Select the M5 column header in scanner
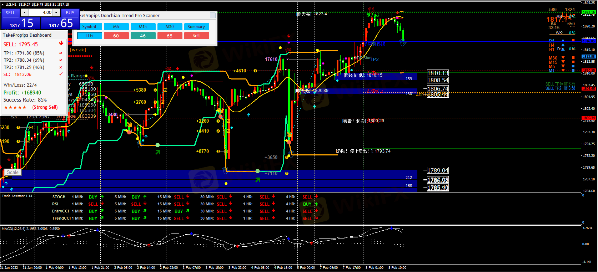 click(116, 27)
